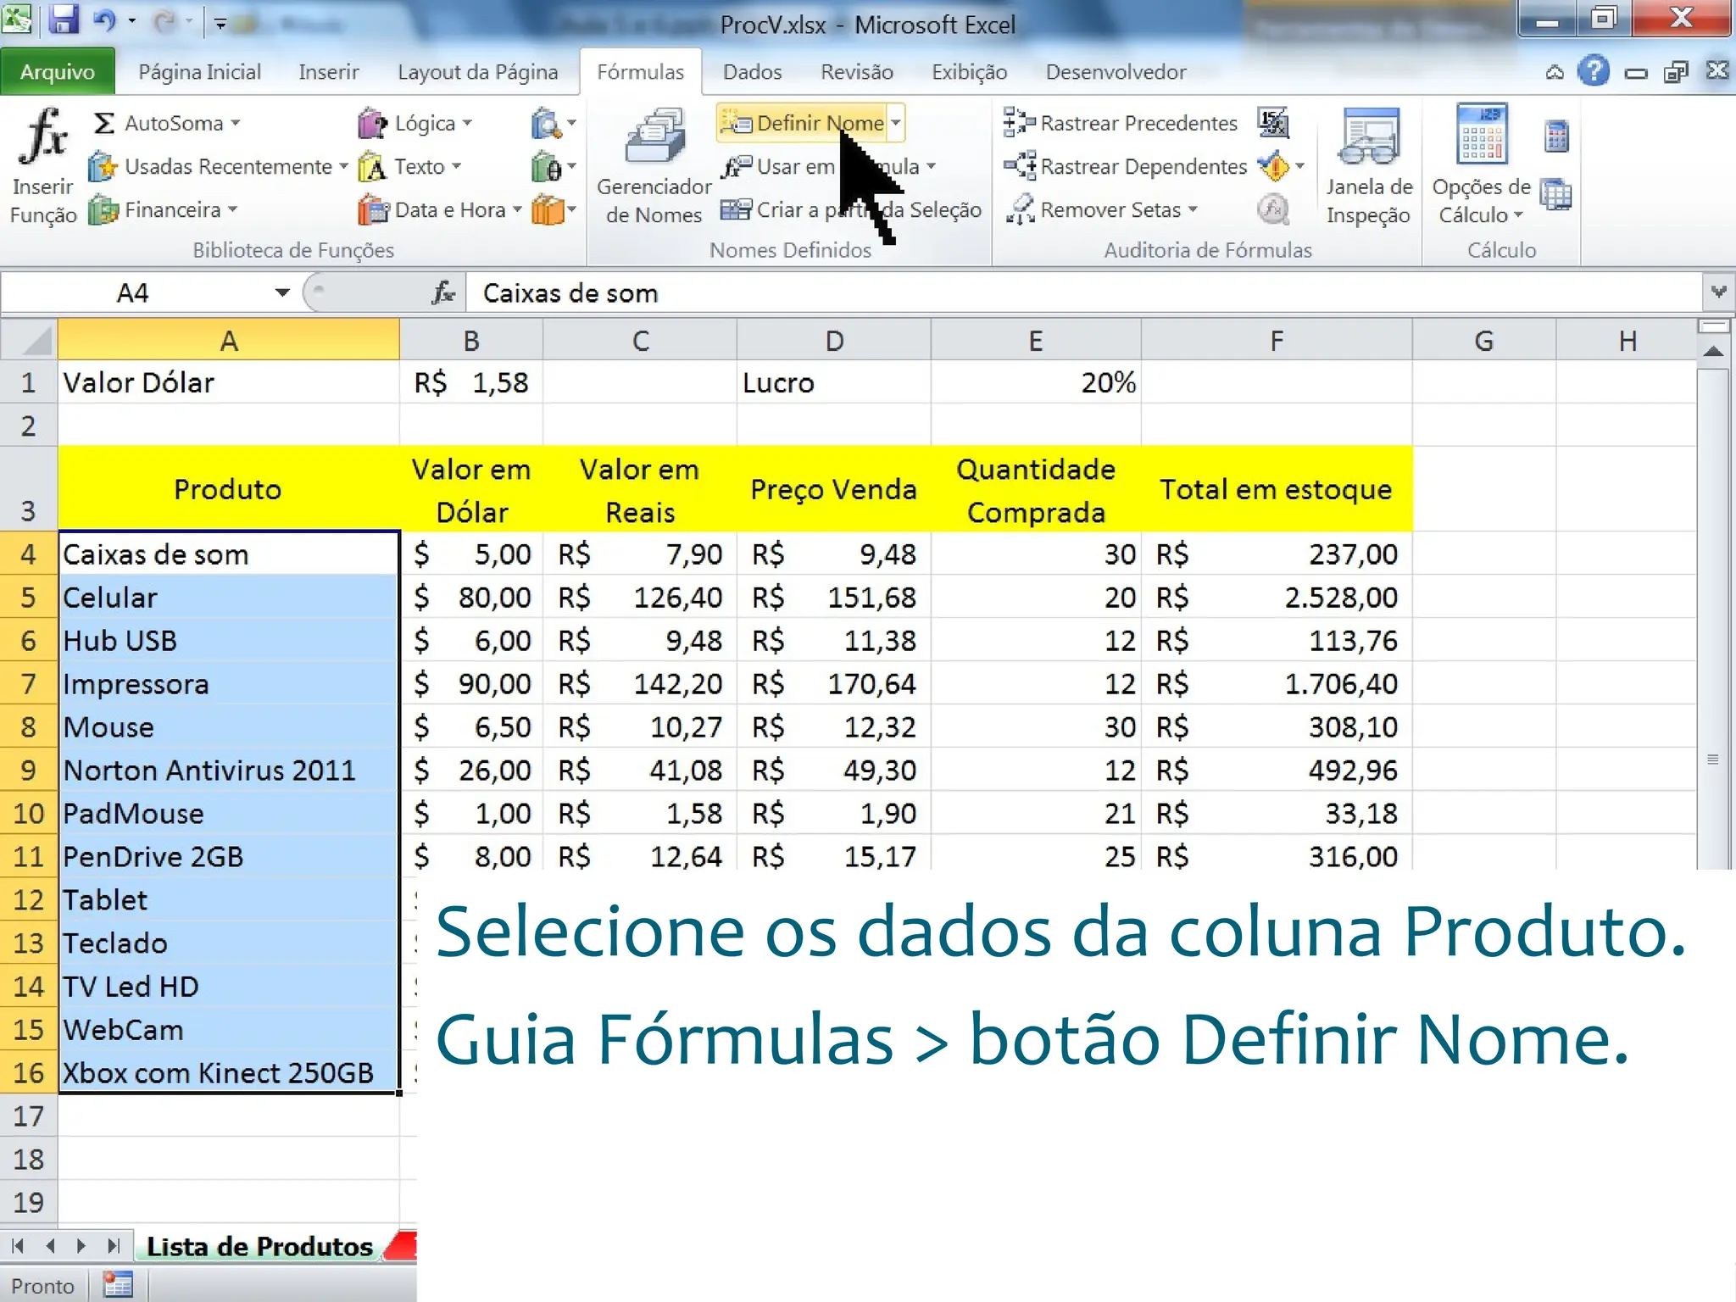The height and width of the screenshot is (1302, 1736).
Task: Click Save icon in quick access toolbar
Action: (x=63, y=19)
